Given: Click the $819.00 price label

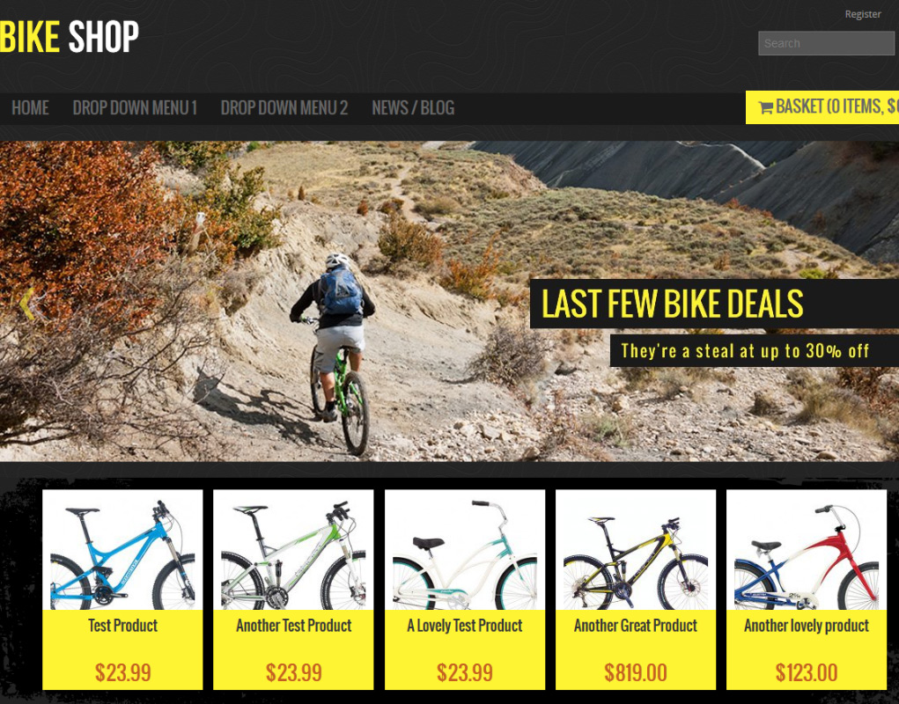Looking at the screenshot, I should click(635, 672).
